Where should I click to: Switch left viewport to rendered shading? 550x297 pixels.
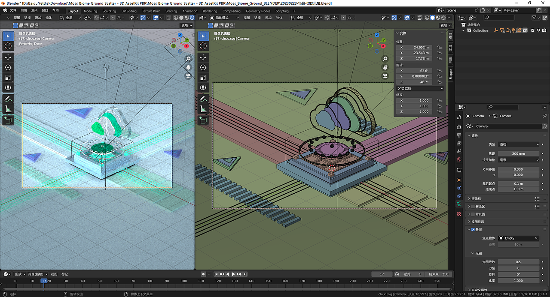[191, 18]
